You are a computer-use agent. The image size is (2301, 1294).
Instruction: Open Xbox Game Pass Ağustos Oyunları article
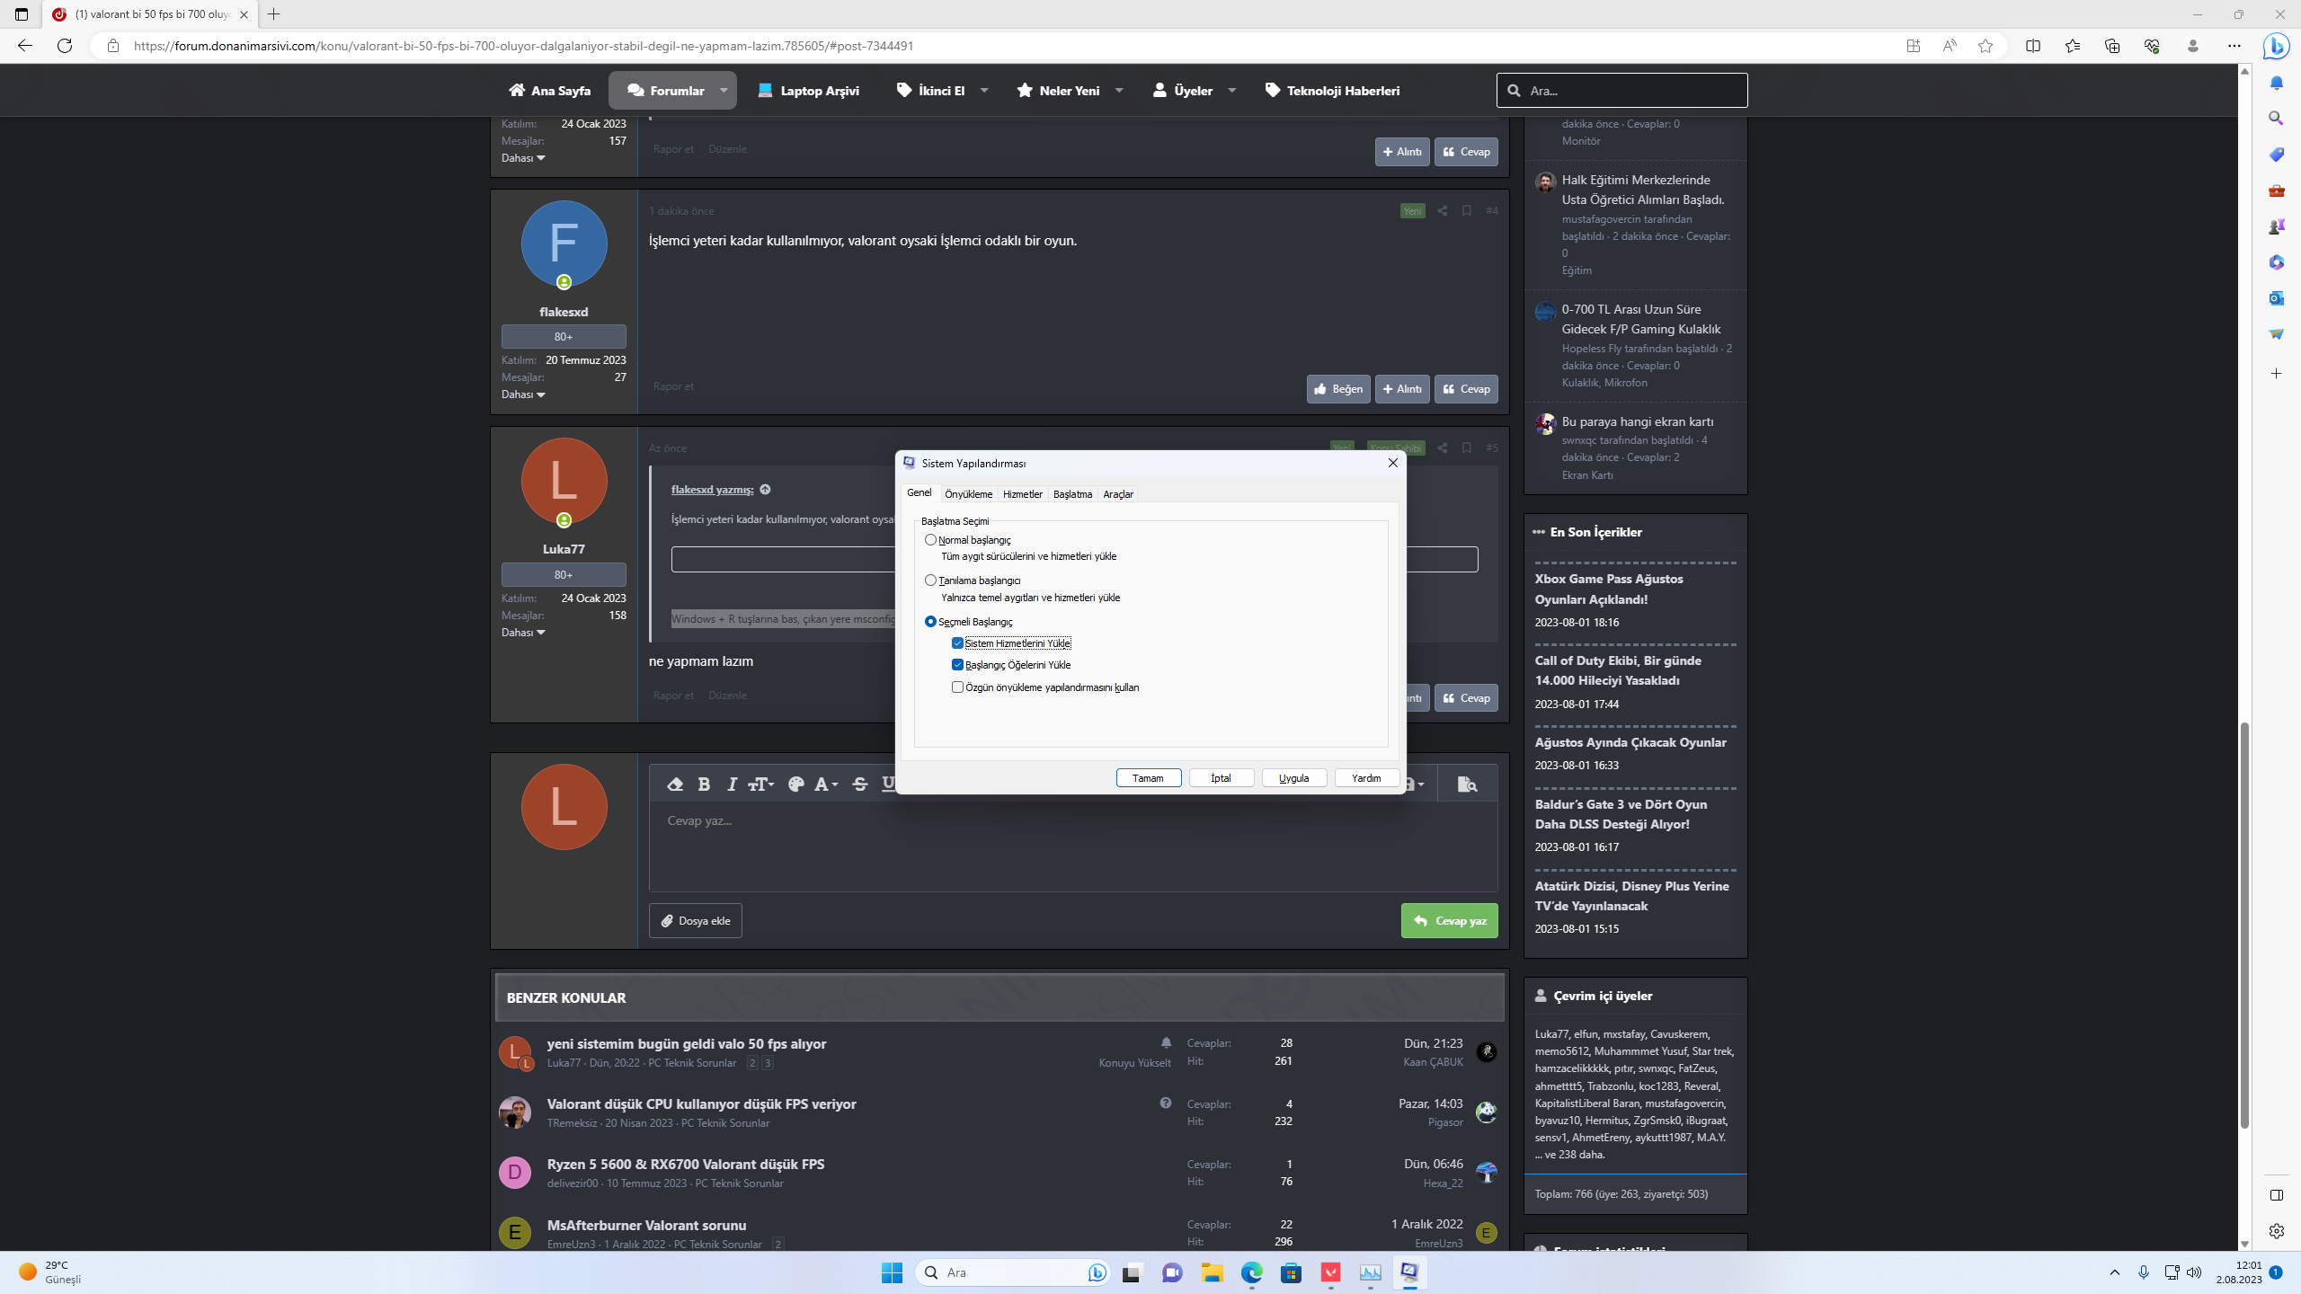click(x=1609, y=589)
